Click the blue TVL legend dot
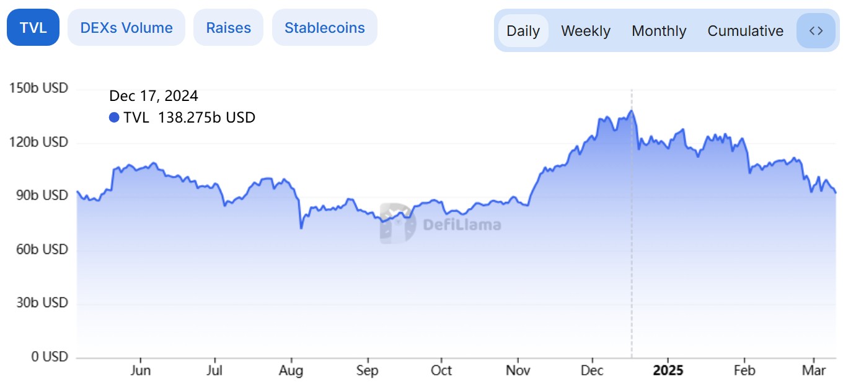 pyautogui.click(x=114, y=118)
